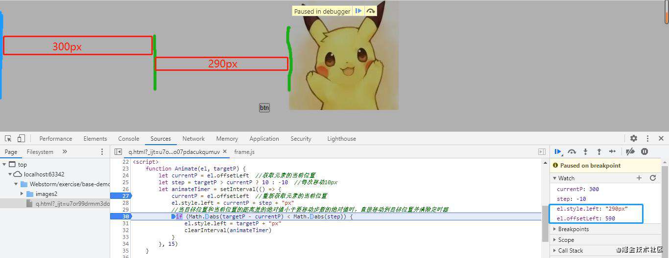Switch to the Memory tab
The image size is (669, 258).
tap(227, 139)
